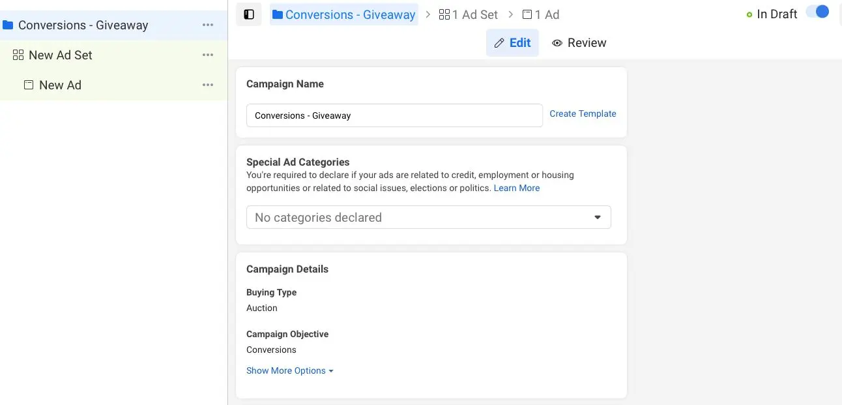Open the Special Ad Categories dropdown
Image resolution: width=842 pixels, height=405 pixels.
pos(428,217)
